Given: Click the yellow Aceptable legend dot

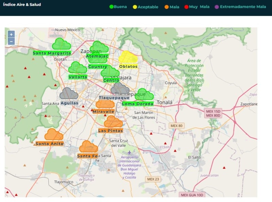Looking at the screenshot, I should (135, 7).
